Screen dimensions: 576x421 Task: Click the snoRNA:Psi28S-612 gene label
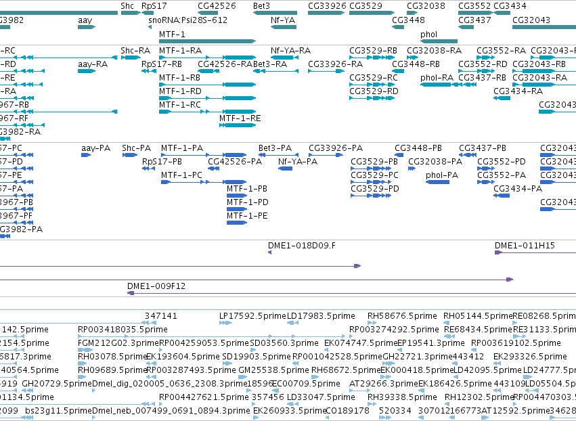tap(187, 20)
